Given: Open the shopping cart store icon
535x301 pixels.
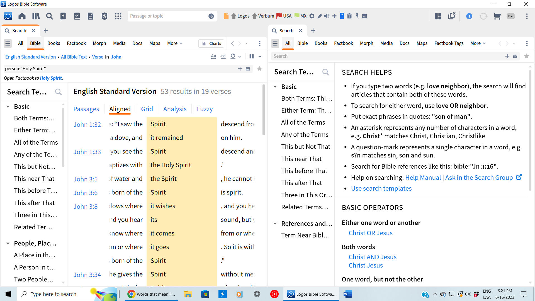Looking at the screenshot, I should (497, 16).
